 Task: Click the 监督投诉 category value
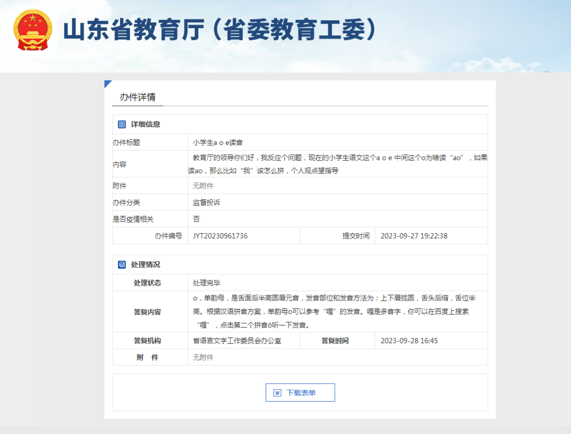click(206, 202)
